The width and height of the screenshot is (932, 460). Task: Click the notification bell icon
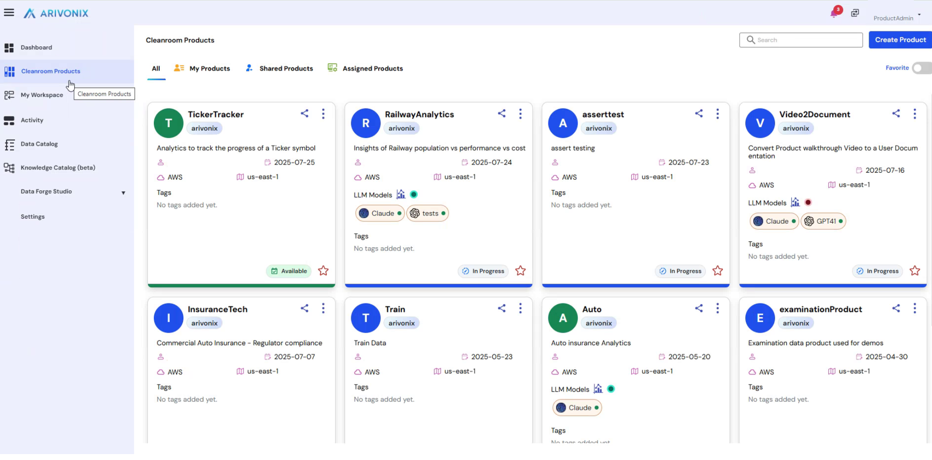pos(834,13)
